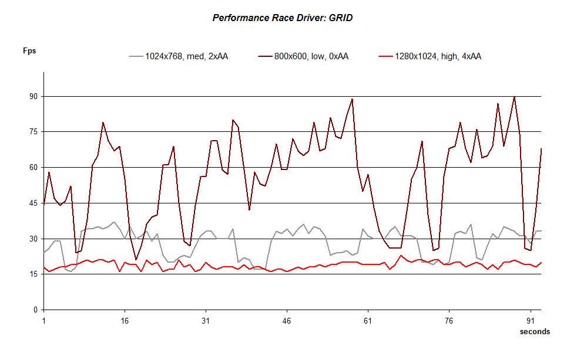
Task: Click the x-axis value "91"
Action: point(530,321)
